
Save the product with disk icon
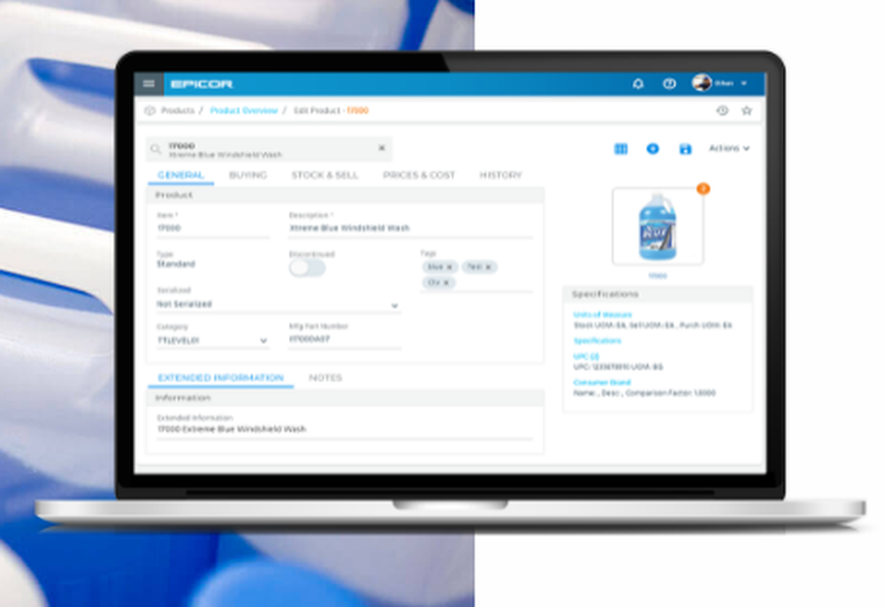(685, 148)
